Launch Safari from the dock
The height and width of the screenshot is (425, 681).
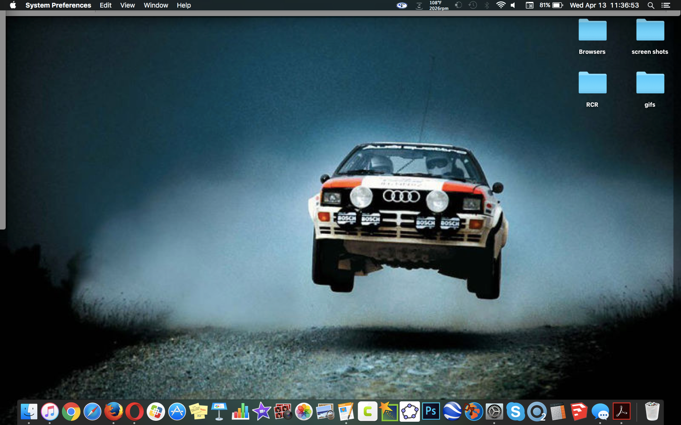coord(92,412)
